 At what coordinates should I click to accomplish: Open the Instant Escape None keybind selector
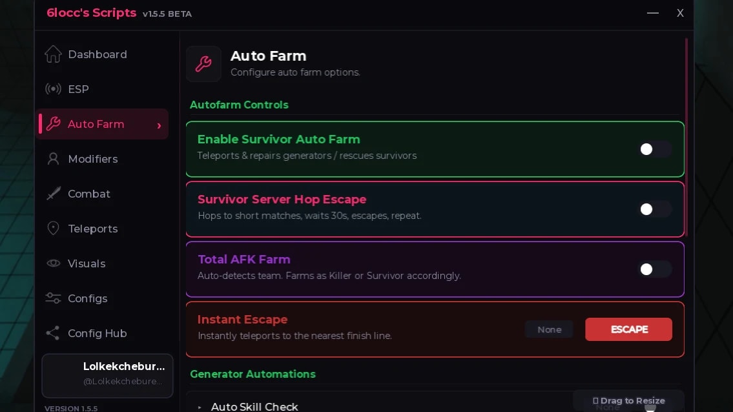(550, 329)
